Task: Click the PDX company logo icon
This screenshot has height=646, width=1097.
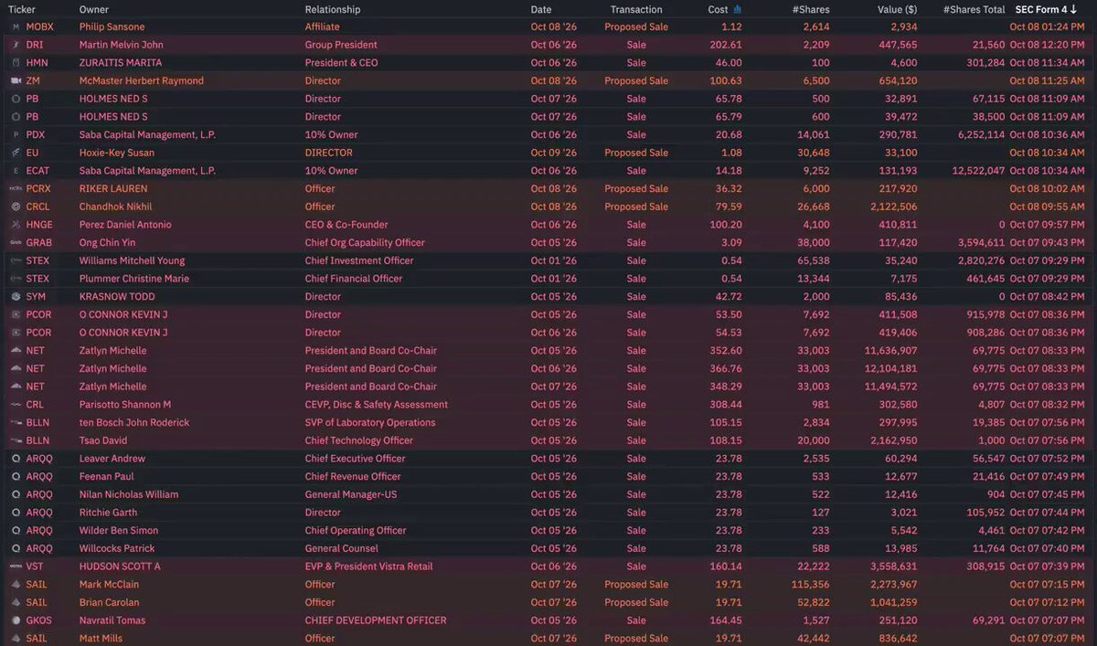Action: 15,134
